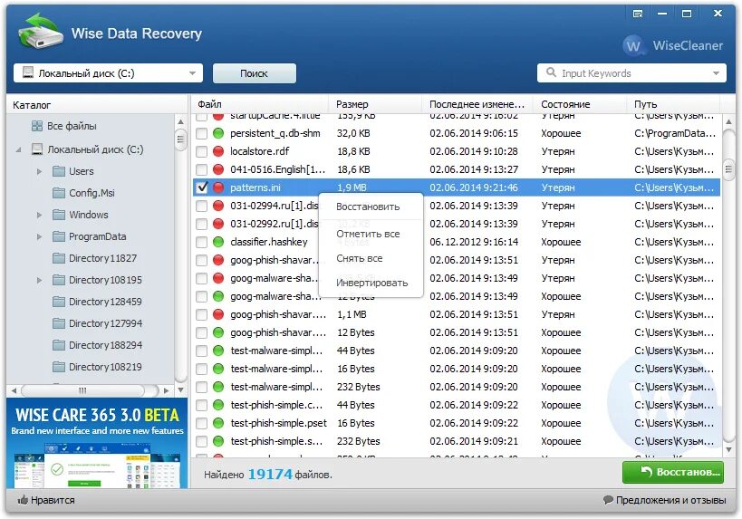Check the 12 Bytes goog-phish-shavar checkbox
Image resolution: width=742 pixels, height=519 pixels.
[x=202, y=332]
